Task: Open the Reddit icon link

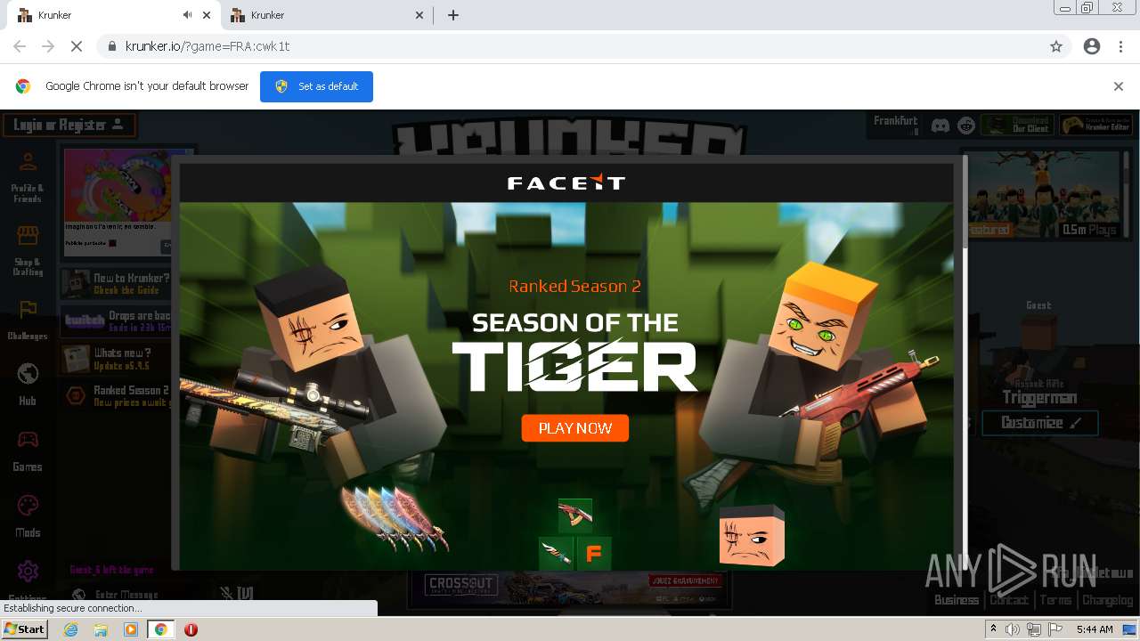Action: point(966,126)
